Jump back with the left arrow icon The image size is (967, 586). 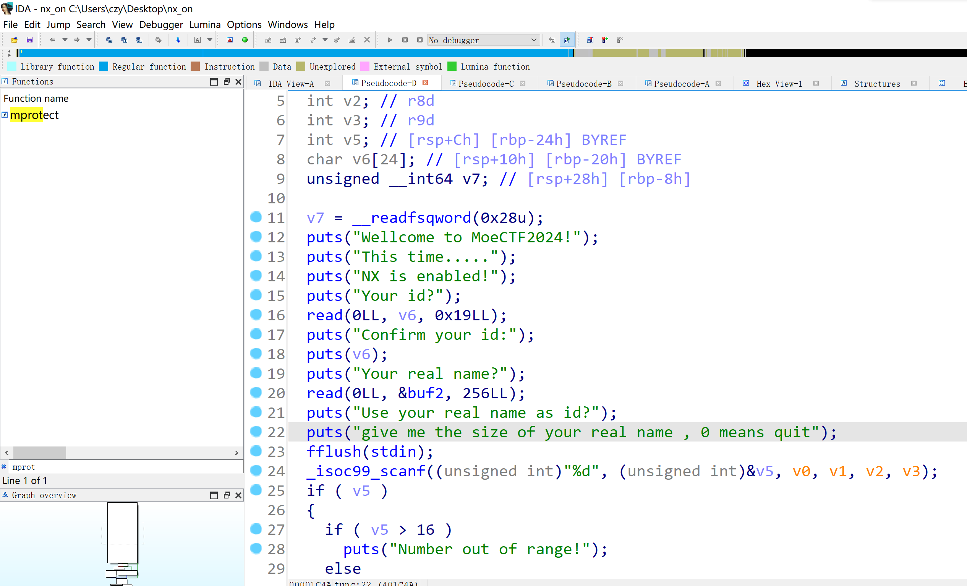click(x=52, y=40)
